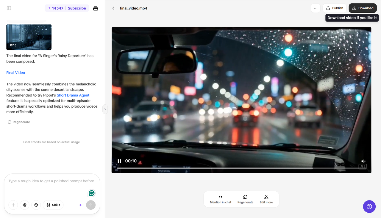This screenshot has height=218, width=381.
Task: Open the three-dots more options menu
Action: coord(316,8)
